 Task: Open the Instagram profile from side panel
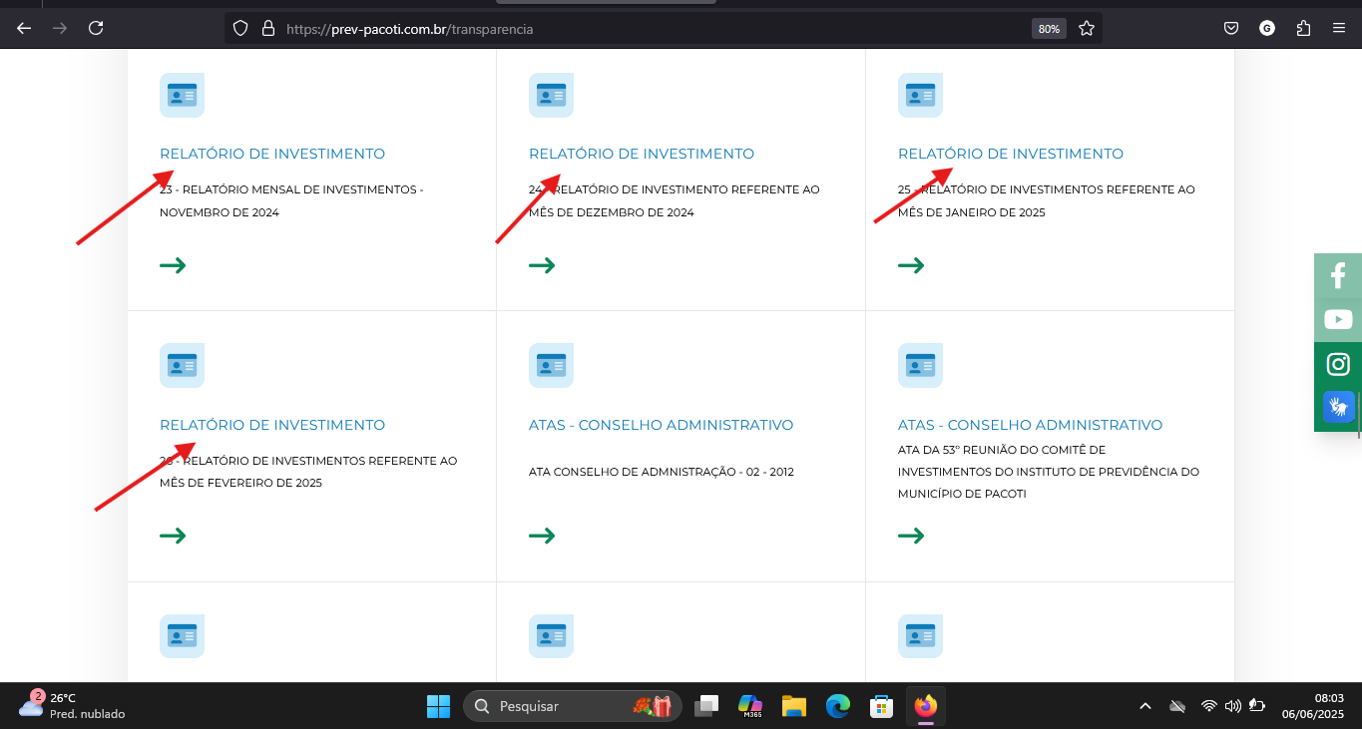tap(1338, 364)
